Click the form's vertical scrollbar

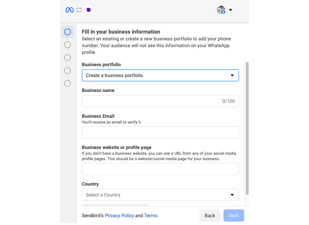247,129
